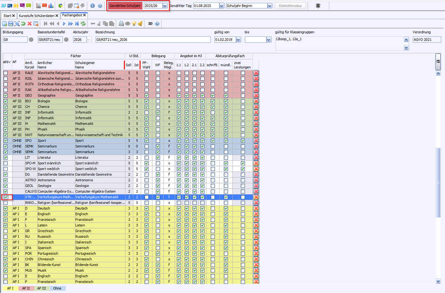445x293 pixels.
Task: Click the AF III color legend swatch
Action: click(41, 288)
